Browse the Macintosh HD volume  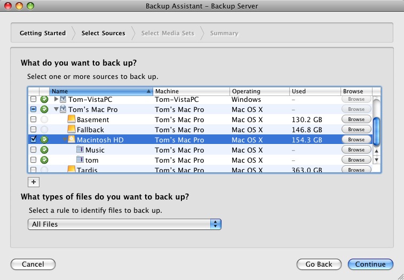coord(357,139)
